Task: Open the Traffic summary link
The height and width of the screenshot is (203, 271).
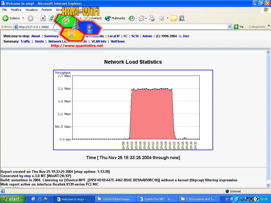Action: click(x=25, y=41)
